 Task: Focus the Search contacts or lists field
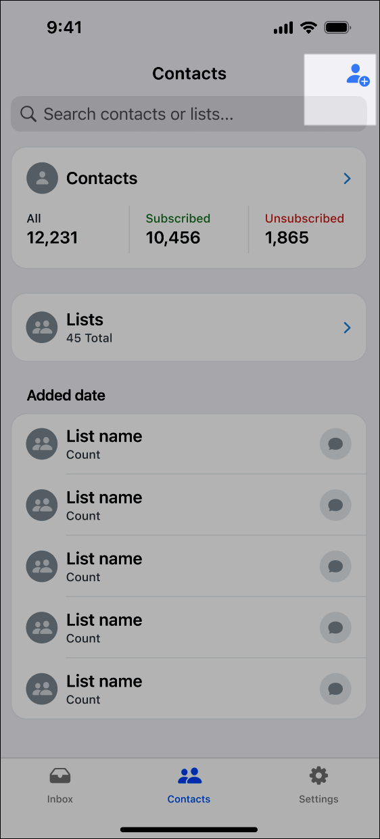pos(189,114)
